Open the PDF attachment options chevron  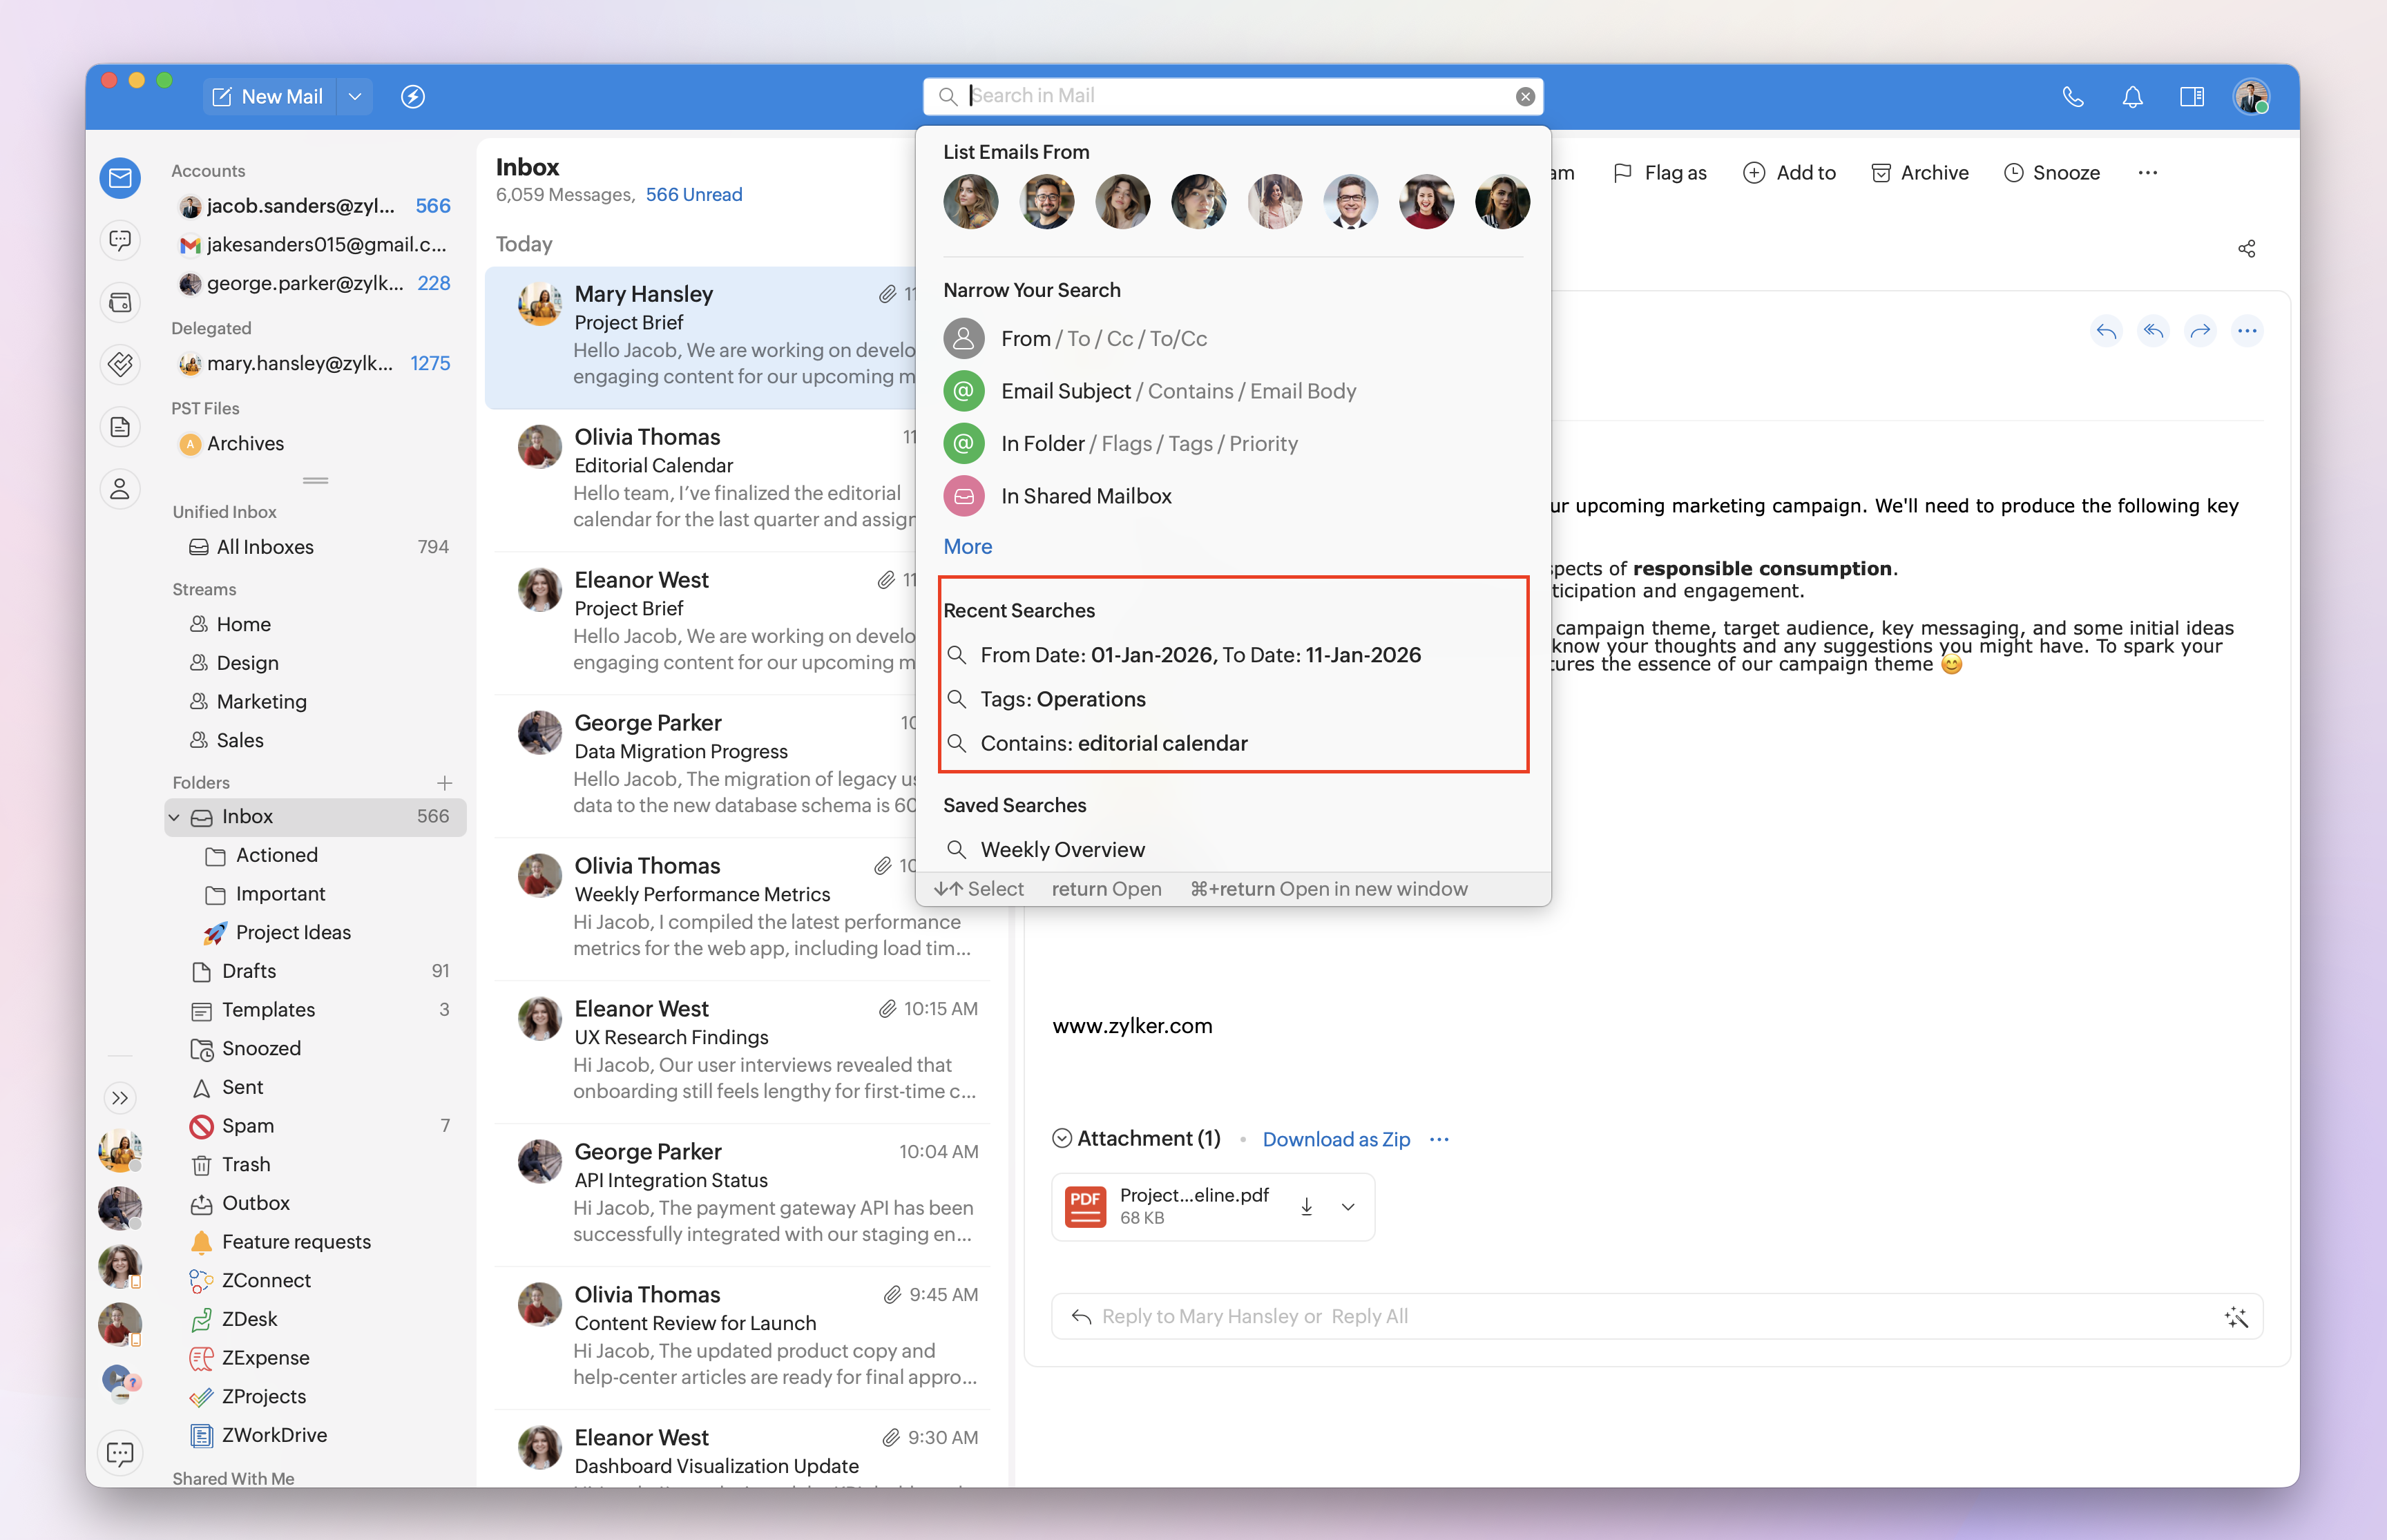(1348, 1206)
